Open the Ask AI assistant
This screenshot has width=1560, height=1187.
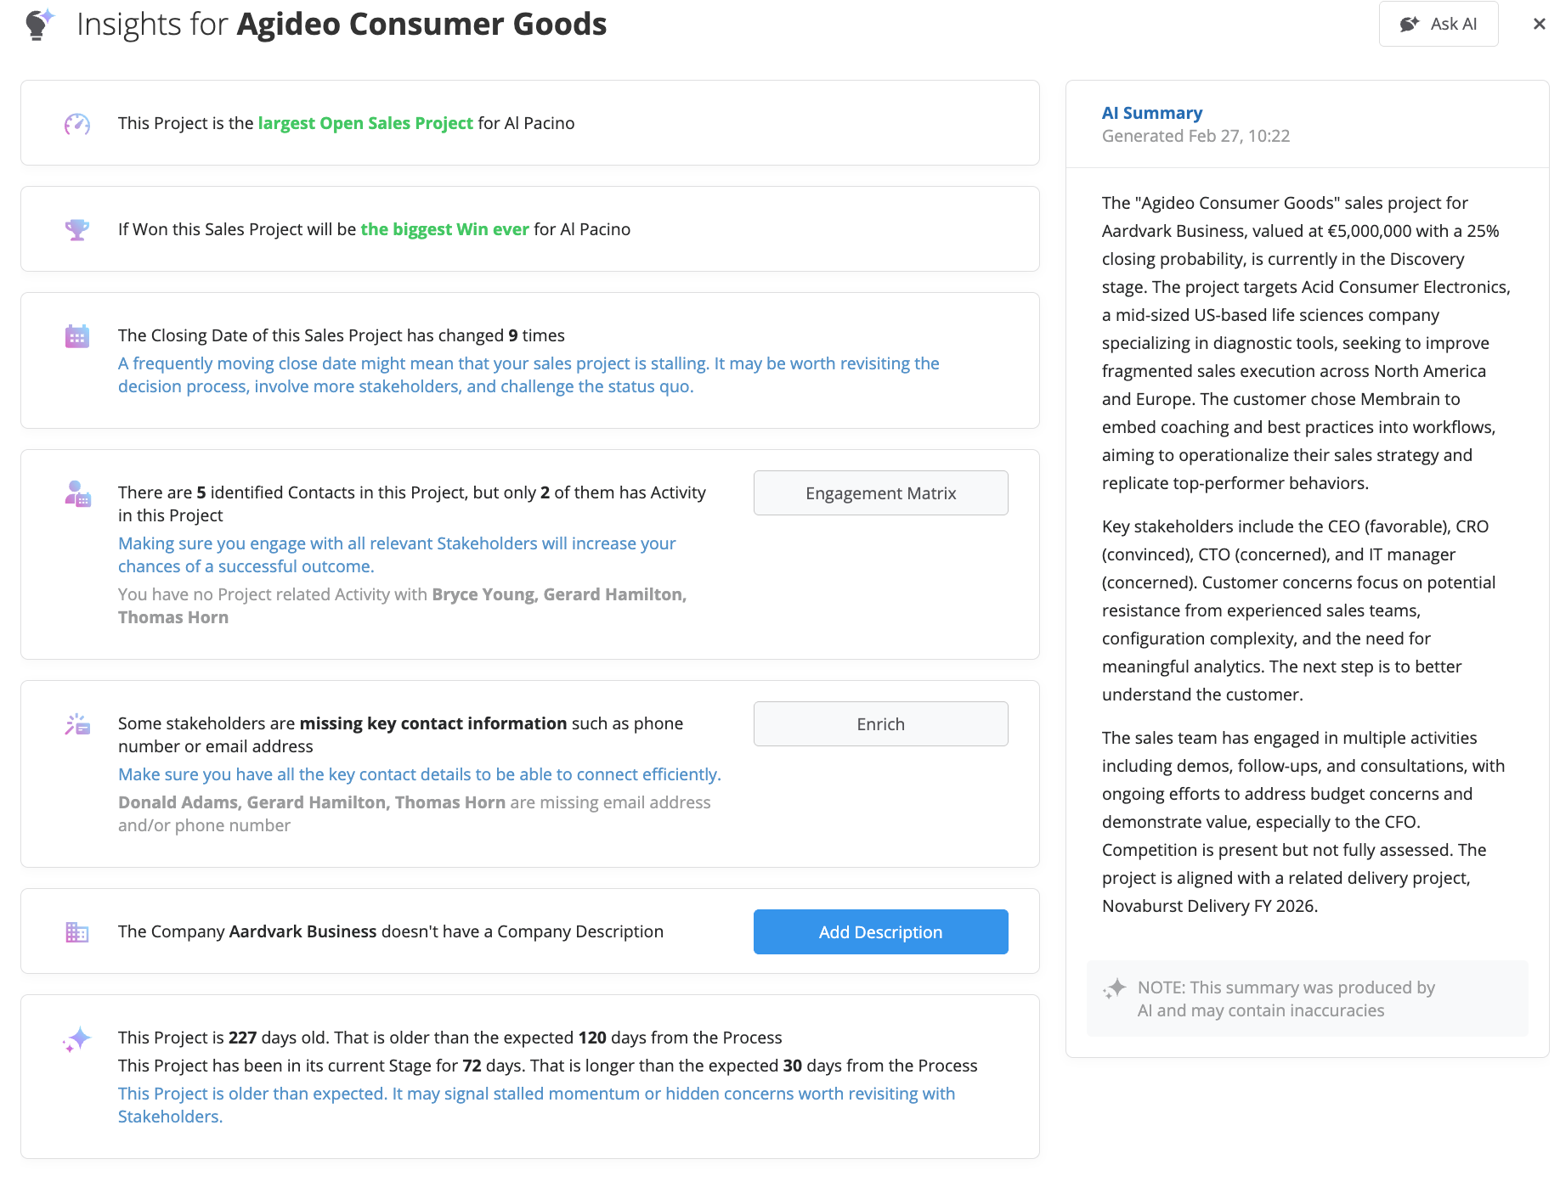tap(1438, 24)
